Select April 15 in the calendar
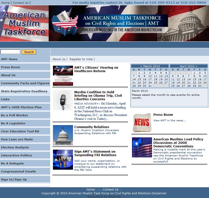 (194, 79)
